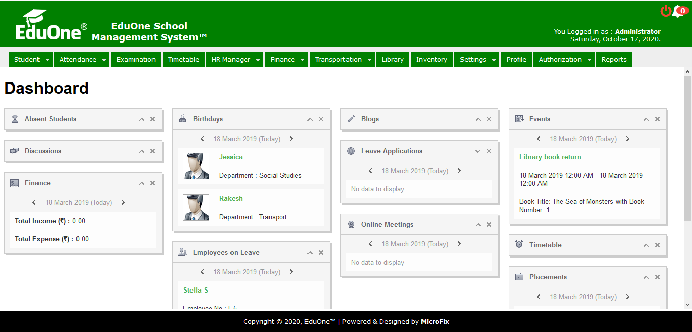Expand the Leave Applications widget panel

click(x=477, y=151)
